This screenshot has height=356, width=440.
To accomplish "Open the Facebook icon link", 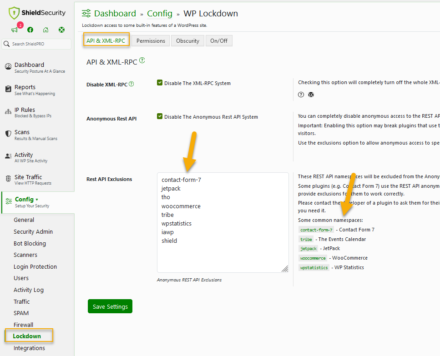I will tap(30, 30).
